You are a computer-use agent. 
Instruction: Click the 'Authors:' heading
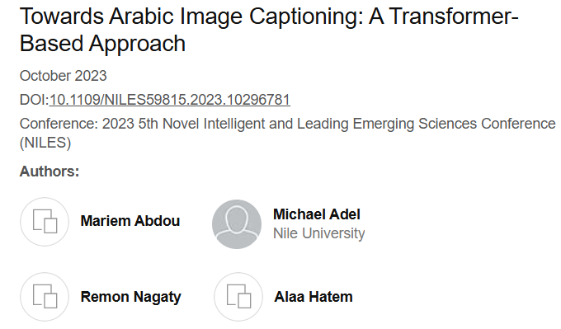[x=49, y=172]
